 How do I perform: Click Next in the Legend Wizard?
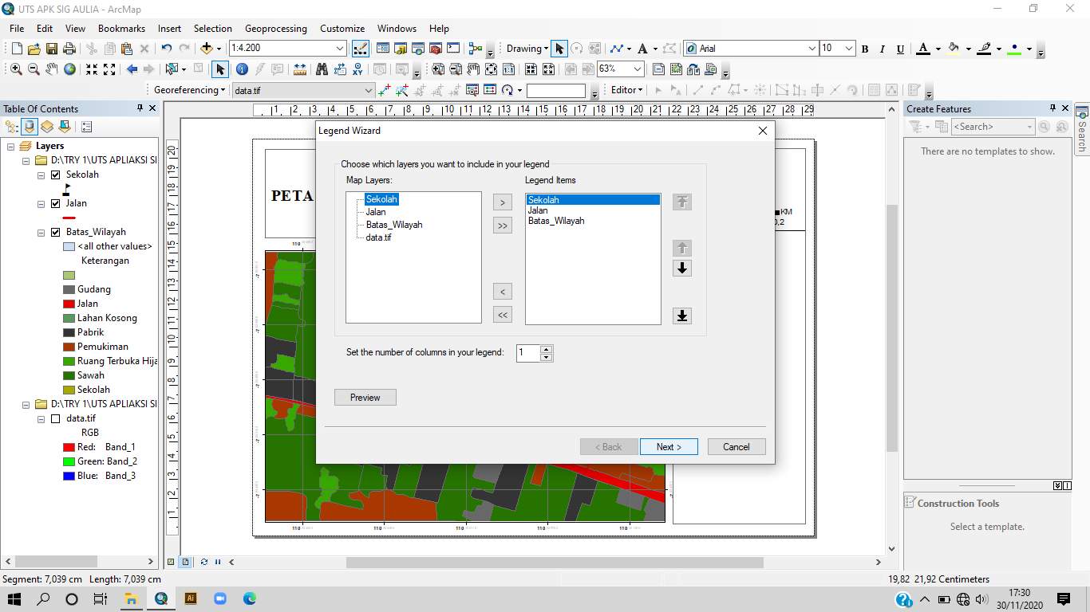click(669, 447)
